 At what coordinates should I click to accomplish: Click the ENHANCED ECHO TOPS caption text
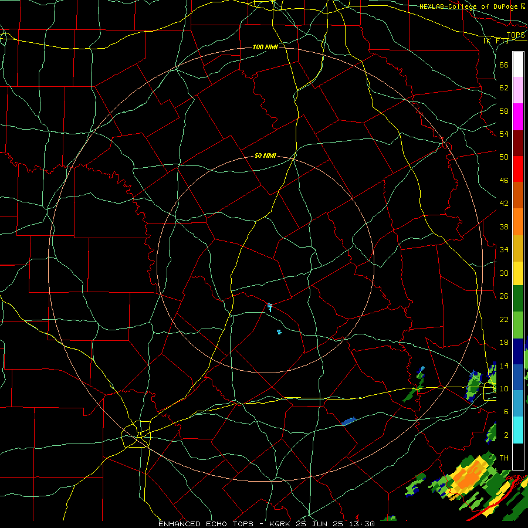click(266, 524)
